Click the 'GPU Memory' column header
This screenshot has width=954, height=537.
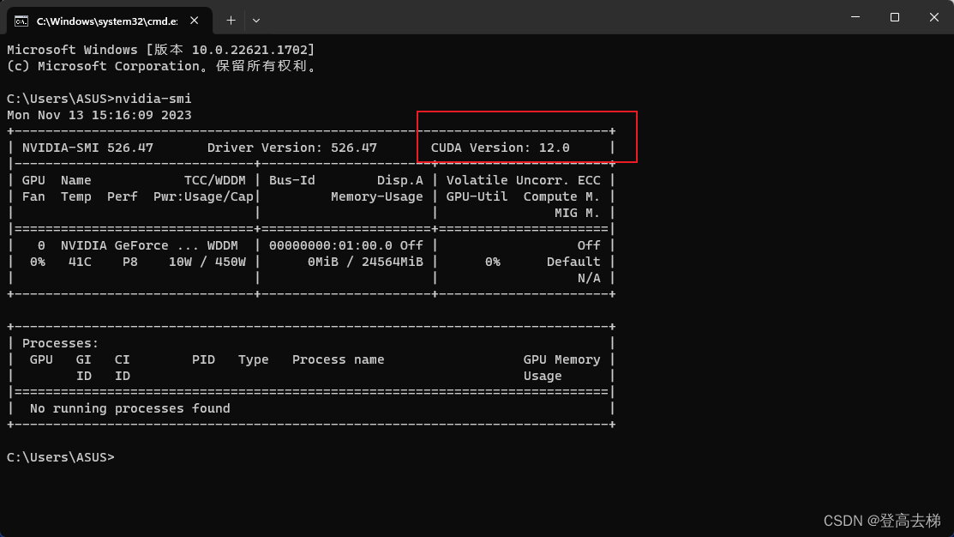coord(561,359)
